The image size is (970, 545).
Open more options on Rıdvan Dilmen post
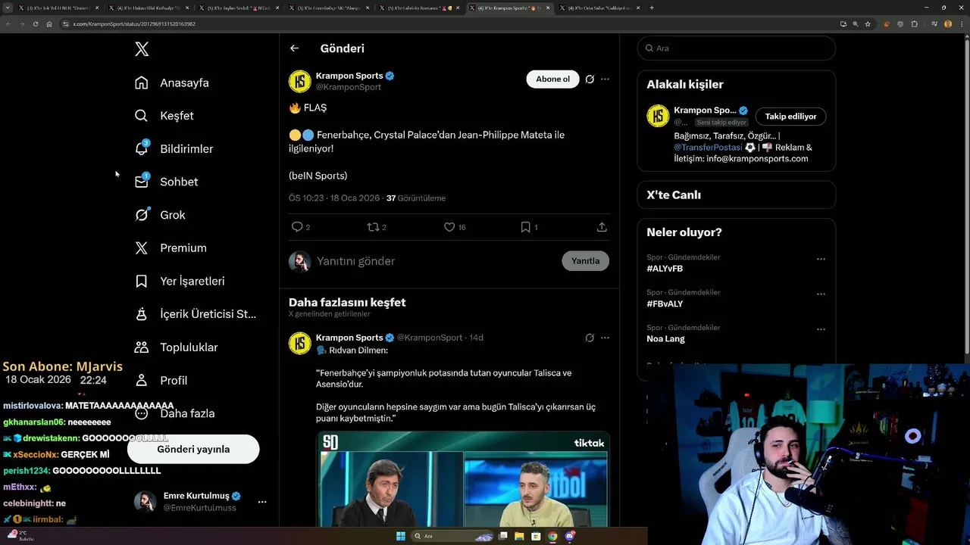(605, 338)
